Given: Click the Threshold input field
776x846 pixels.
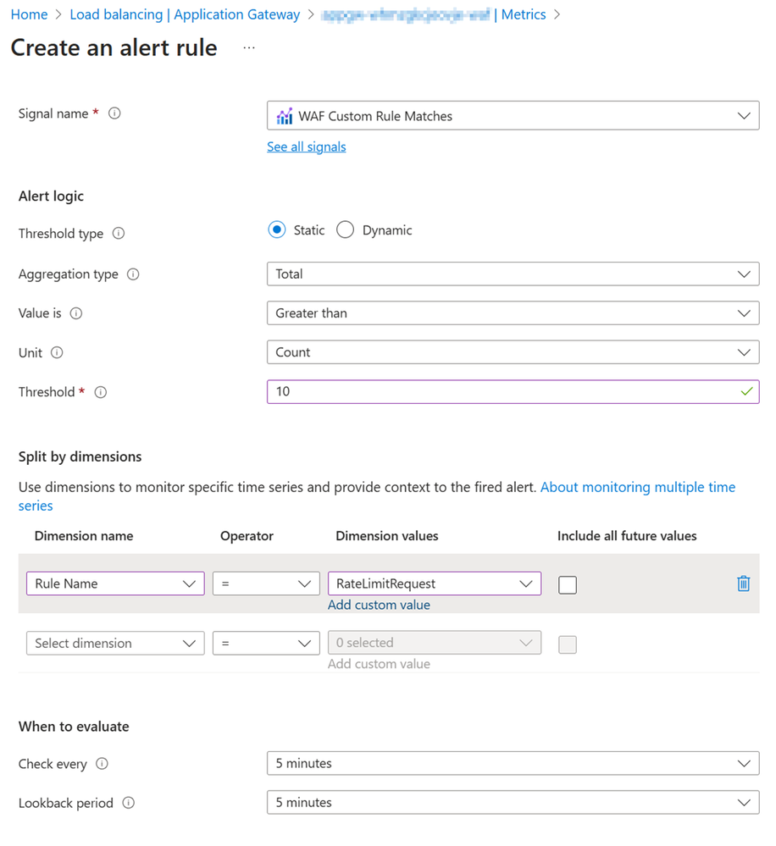Looking at the screenshot, I should point(500,392).
